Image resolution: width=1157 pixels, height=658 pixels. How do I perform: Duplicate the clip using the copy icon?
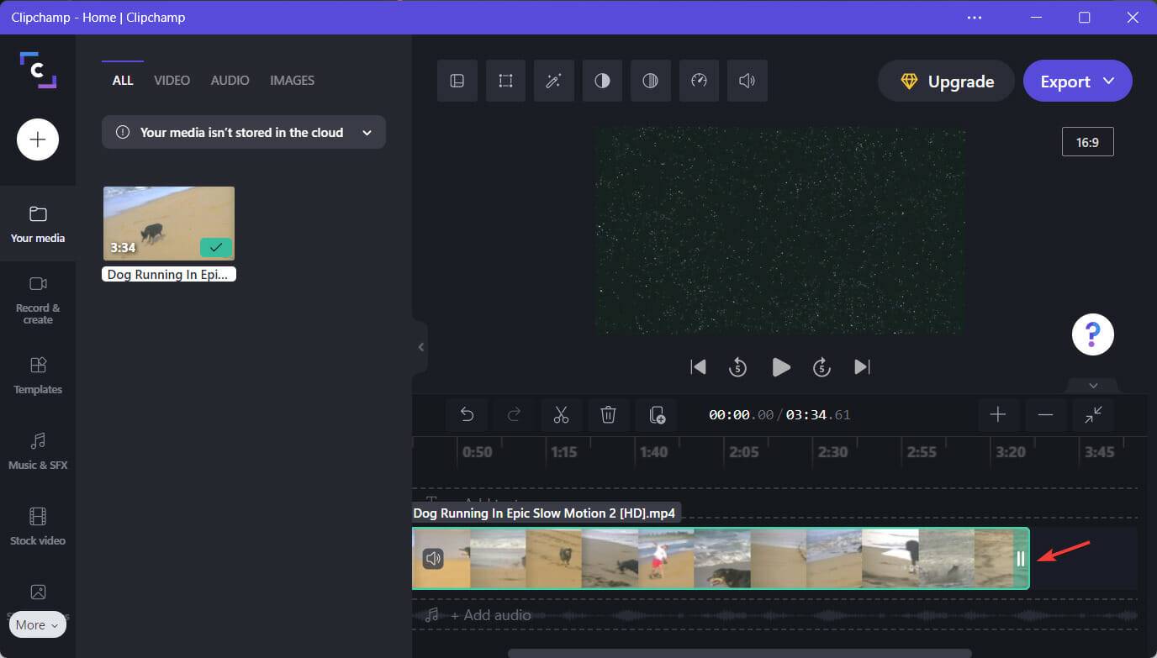coord(656,414)
